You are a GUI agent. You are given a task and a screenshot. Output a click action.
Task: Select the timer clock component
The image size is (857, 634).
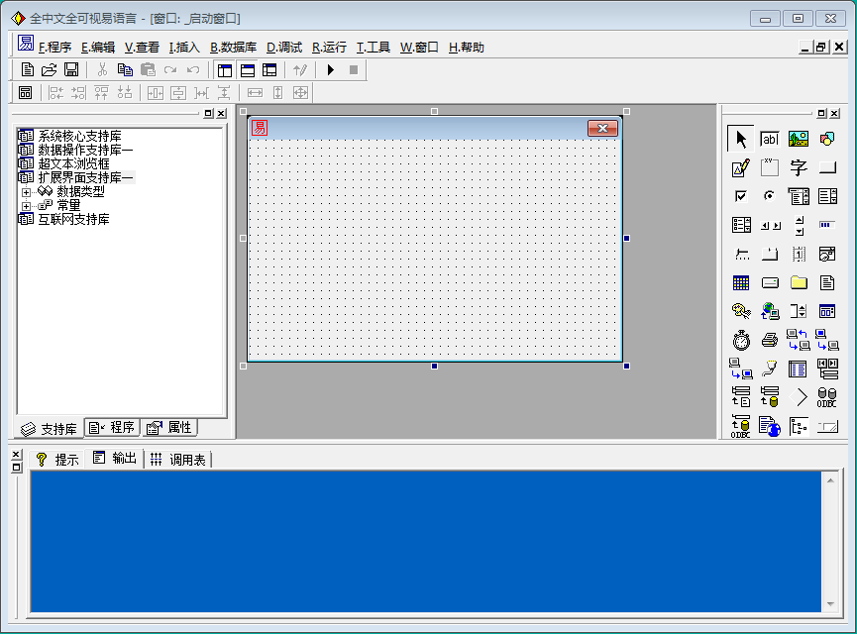[x=740, y=340]
